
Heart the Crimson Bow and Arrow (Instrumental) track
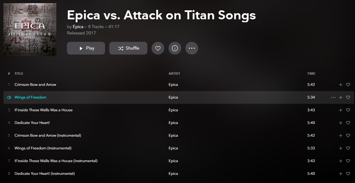348,136
